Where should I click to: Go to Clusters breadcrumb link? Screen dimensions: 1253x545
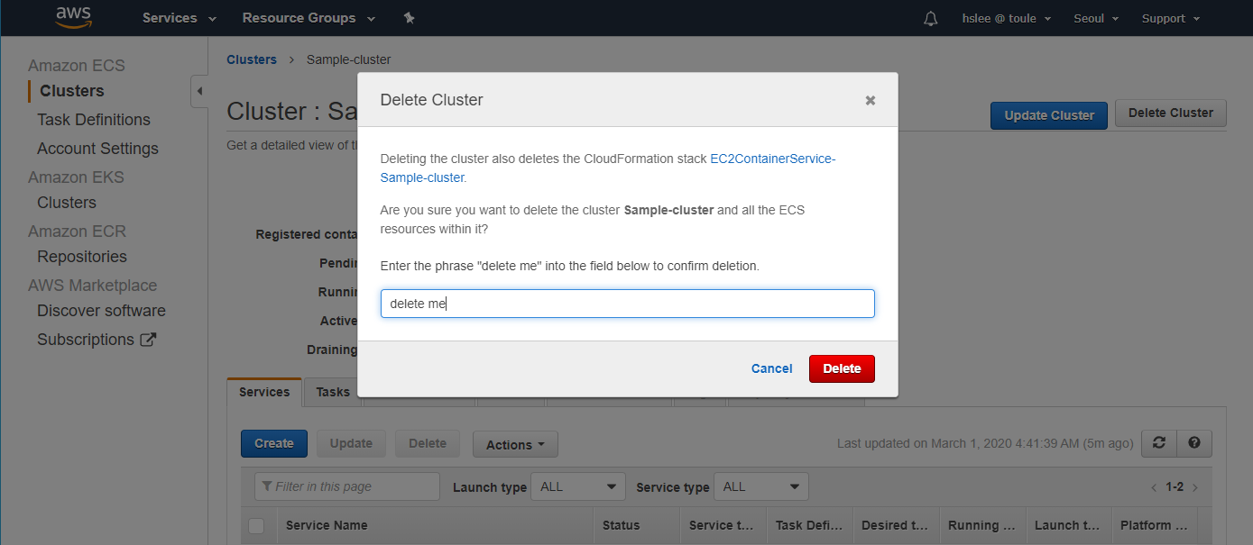[252, 59]
